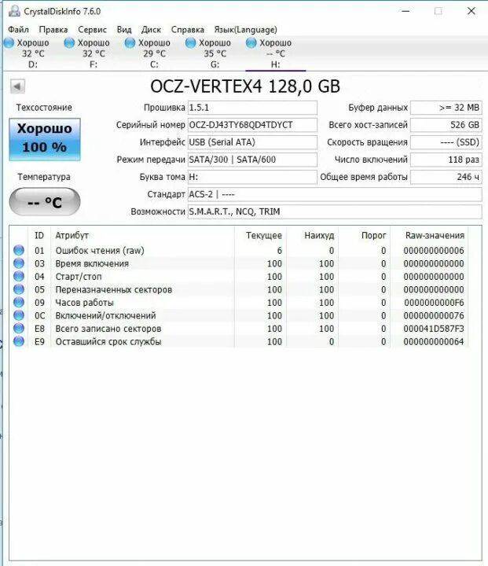Switch to disk G: tab label
This screenshot has height=566, width=488.
point(215,64)
